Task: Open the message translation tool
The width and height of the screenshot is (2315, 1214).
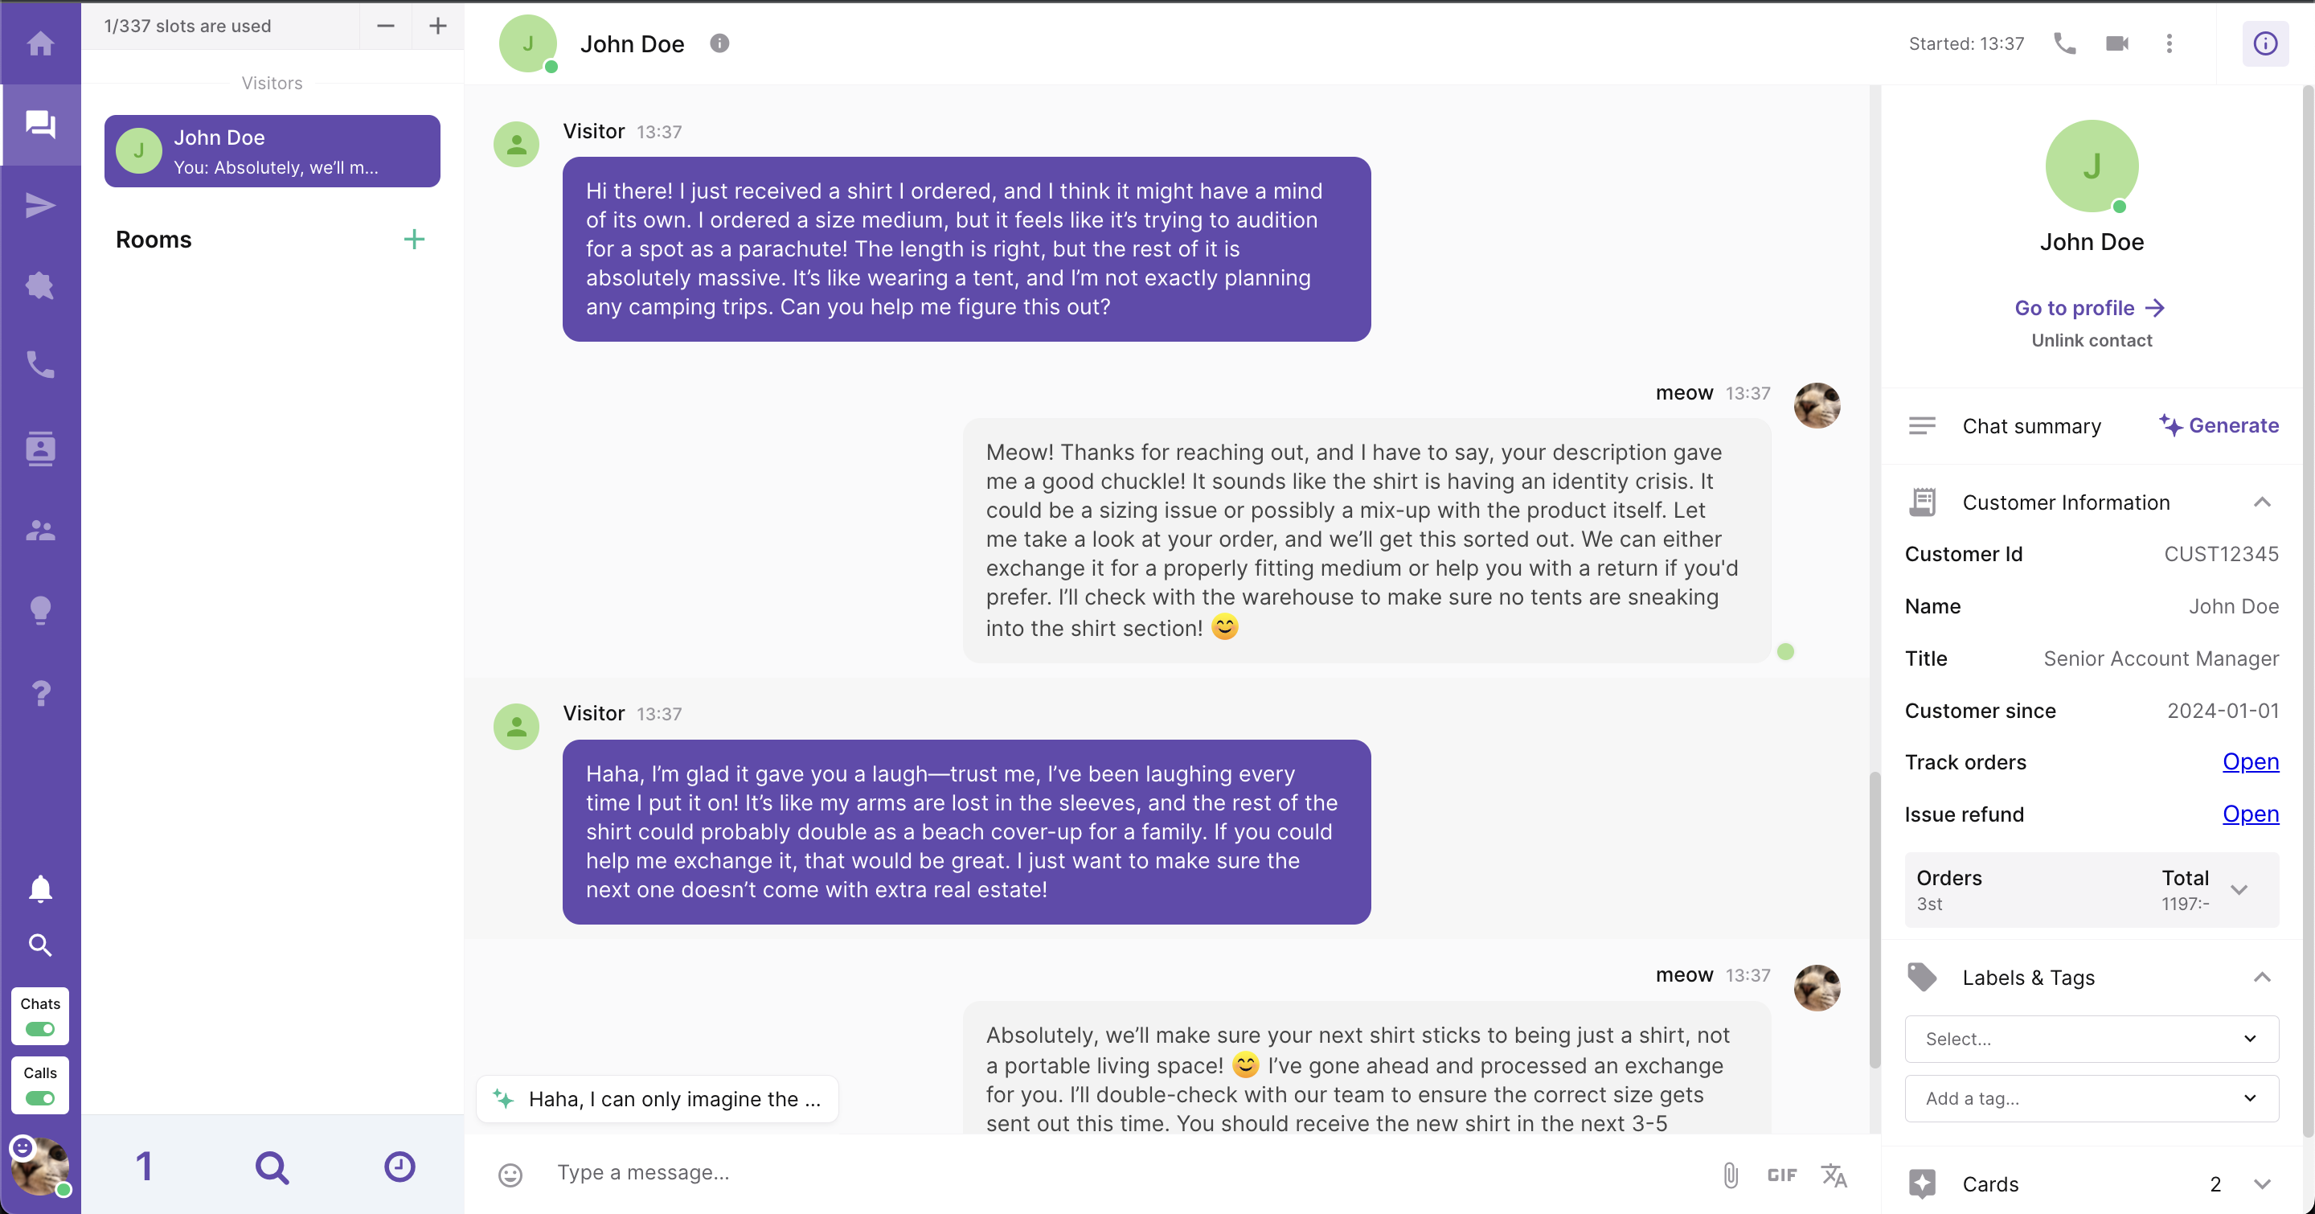Action: click(x=1834, y=1174)
